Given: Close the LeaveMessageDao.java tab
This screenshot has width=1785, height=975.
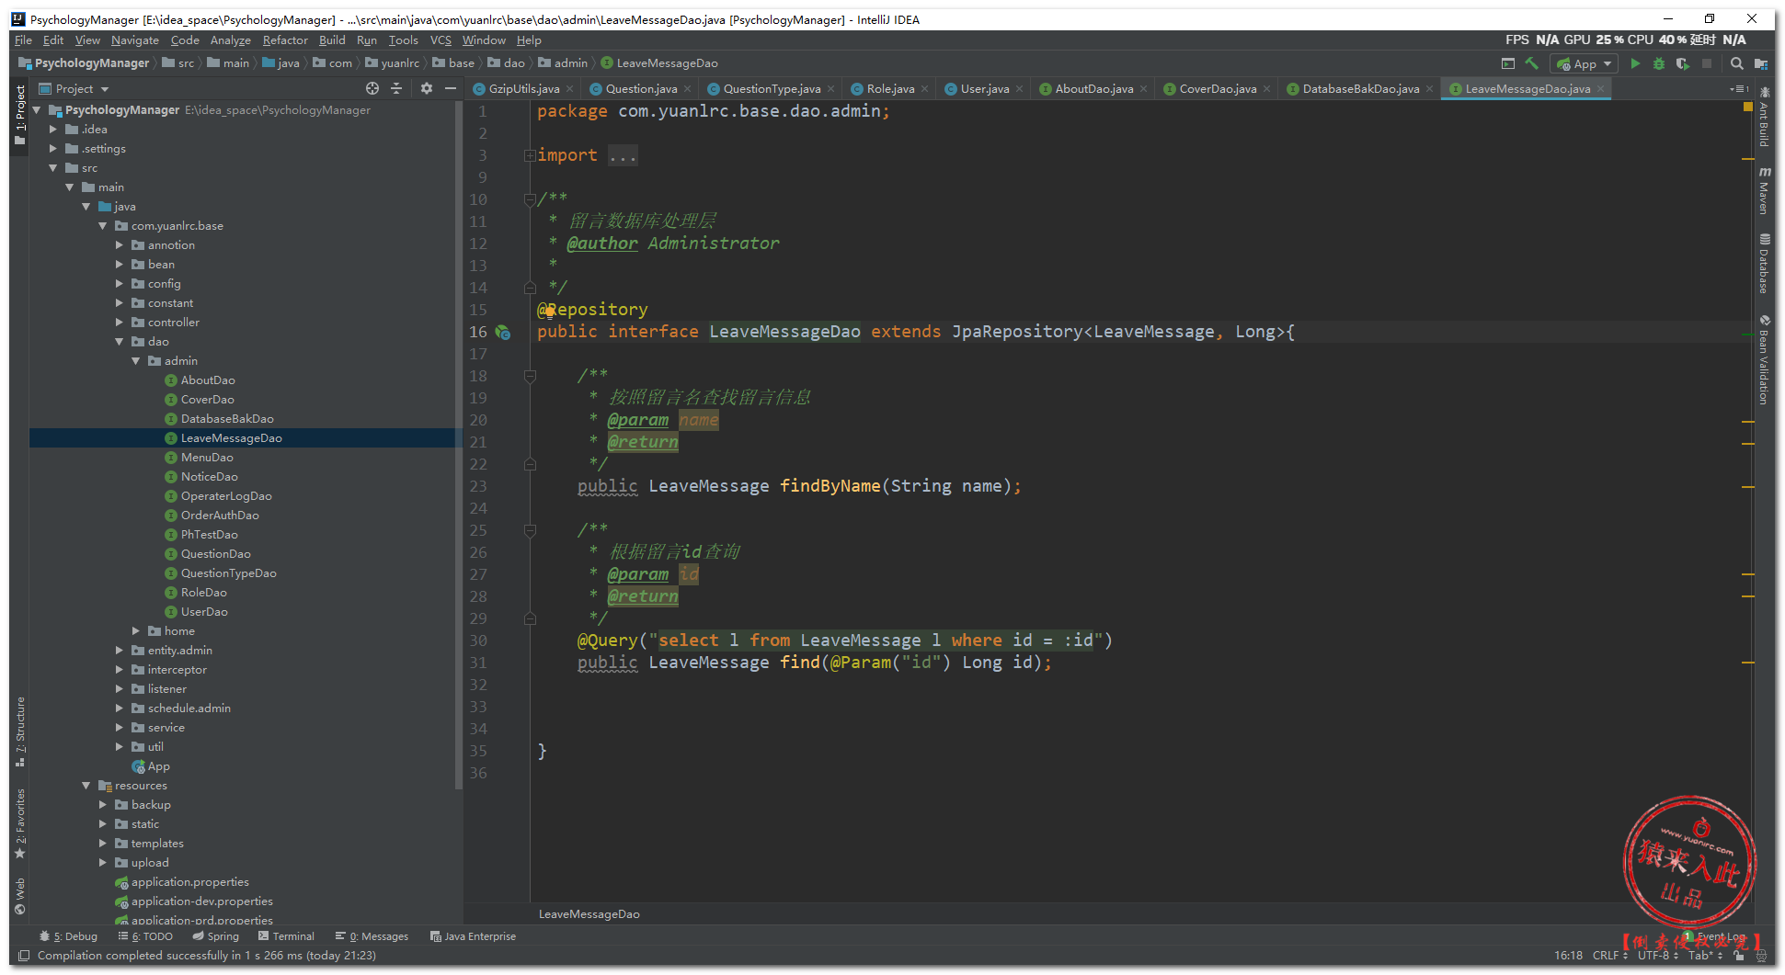Looking at the screenshot, I should tap(1600, 89).
